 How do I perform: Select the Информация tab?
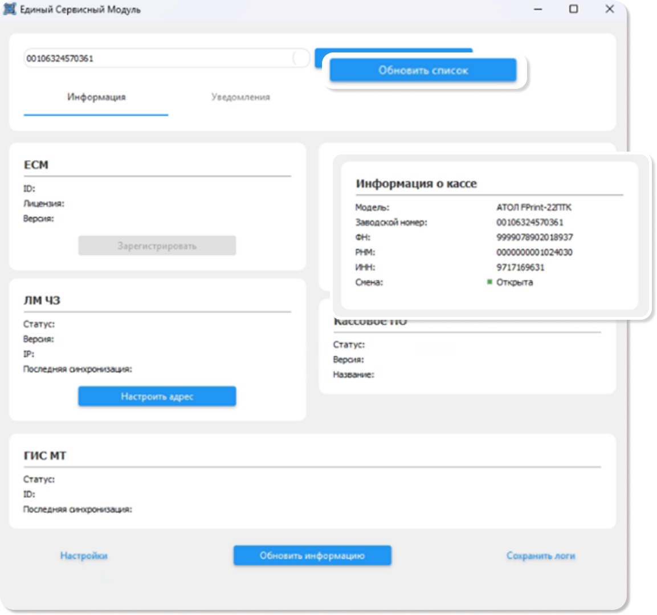tap(96, 97)
